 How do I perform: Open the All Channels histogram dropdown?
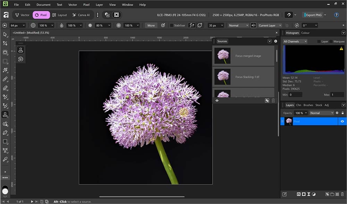pos(295,41)
